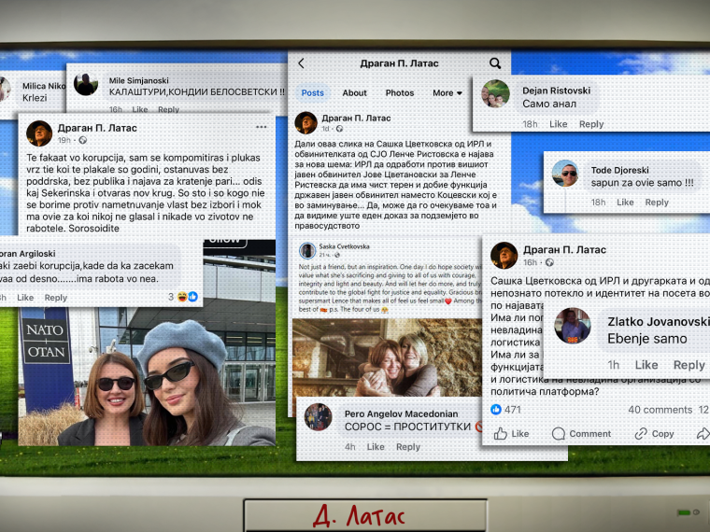The width and height of the screenshot is (710, 532).
Task: Switch to the Posts tab
Action: tap(312, 92)
